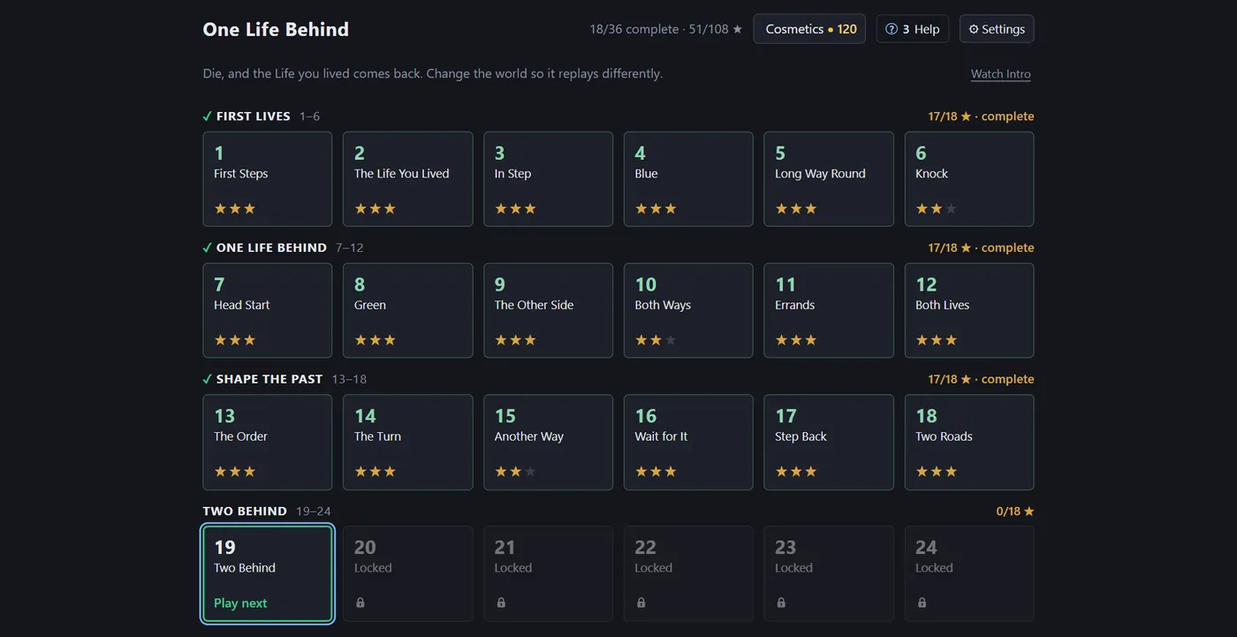
Task: Open the Cosmetics shop button
Action: point(809,29)
